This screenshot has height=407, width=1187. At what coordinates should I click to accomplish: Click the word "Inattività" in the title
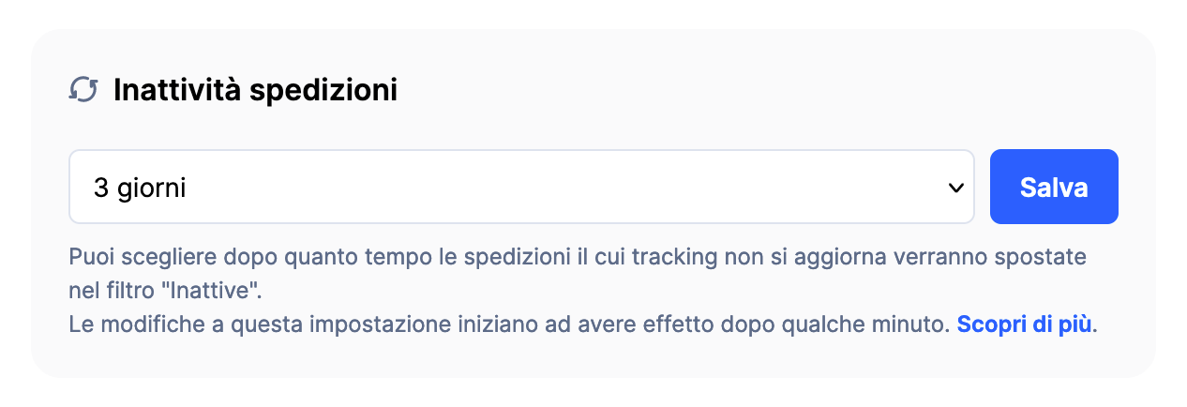[174, 91]
